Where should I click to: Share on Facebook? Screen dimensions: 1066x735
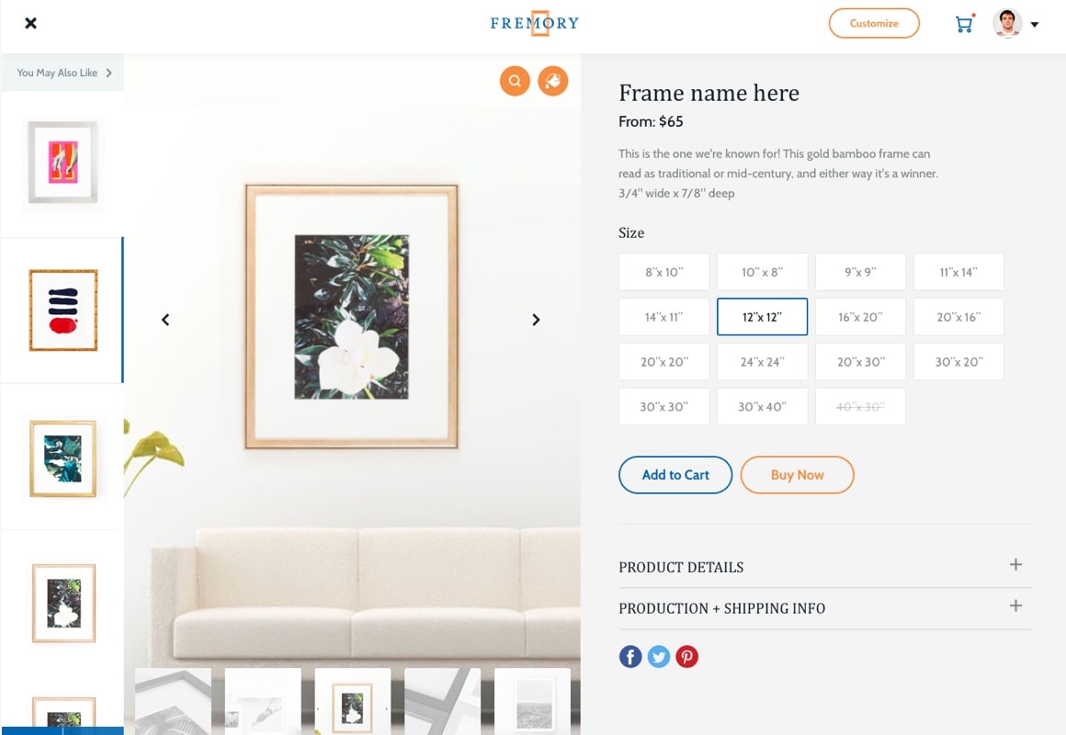coord(630,656)
